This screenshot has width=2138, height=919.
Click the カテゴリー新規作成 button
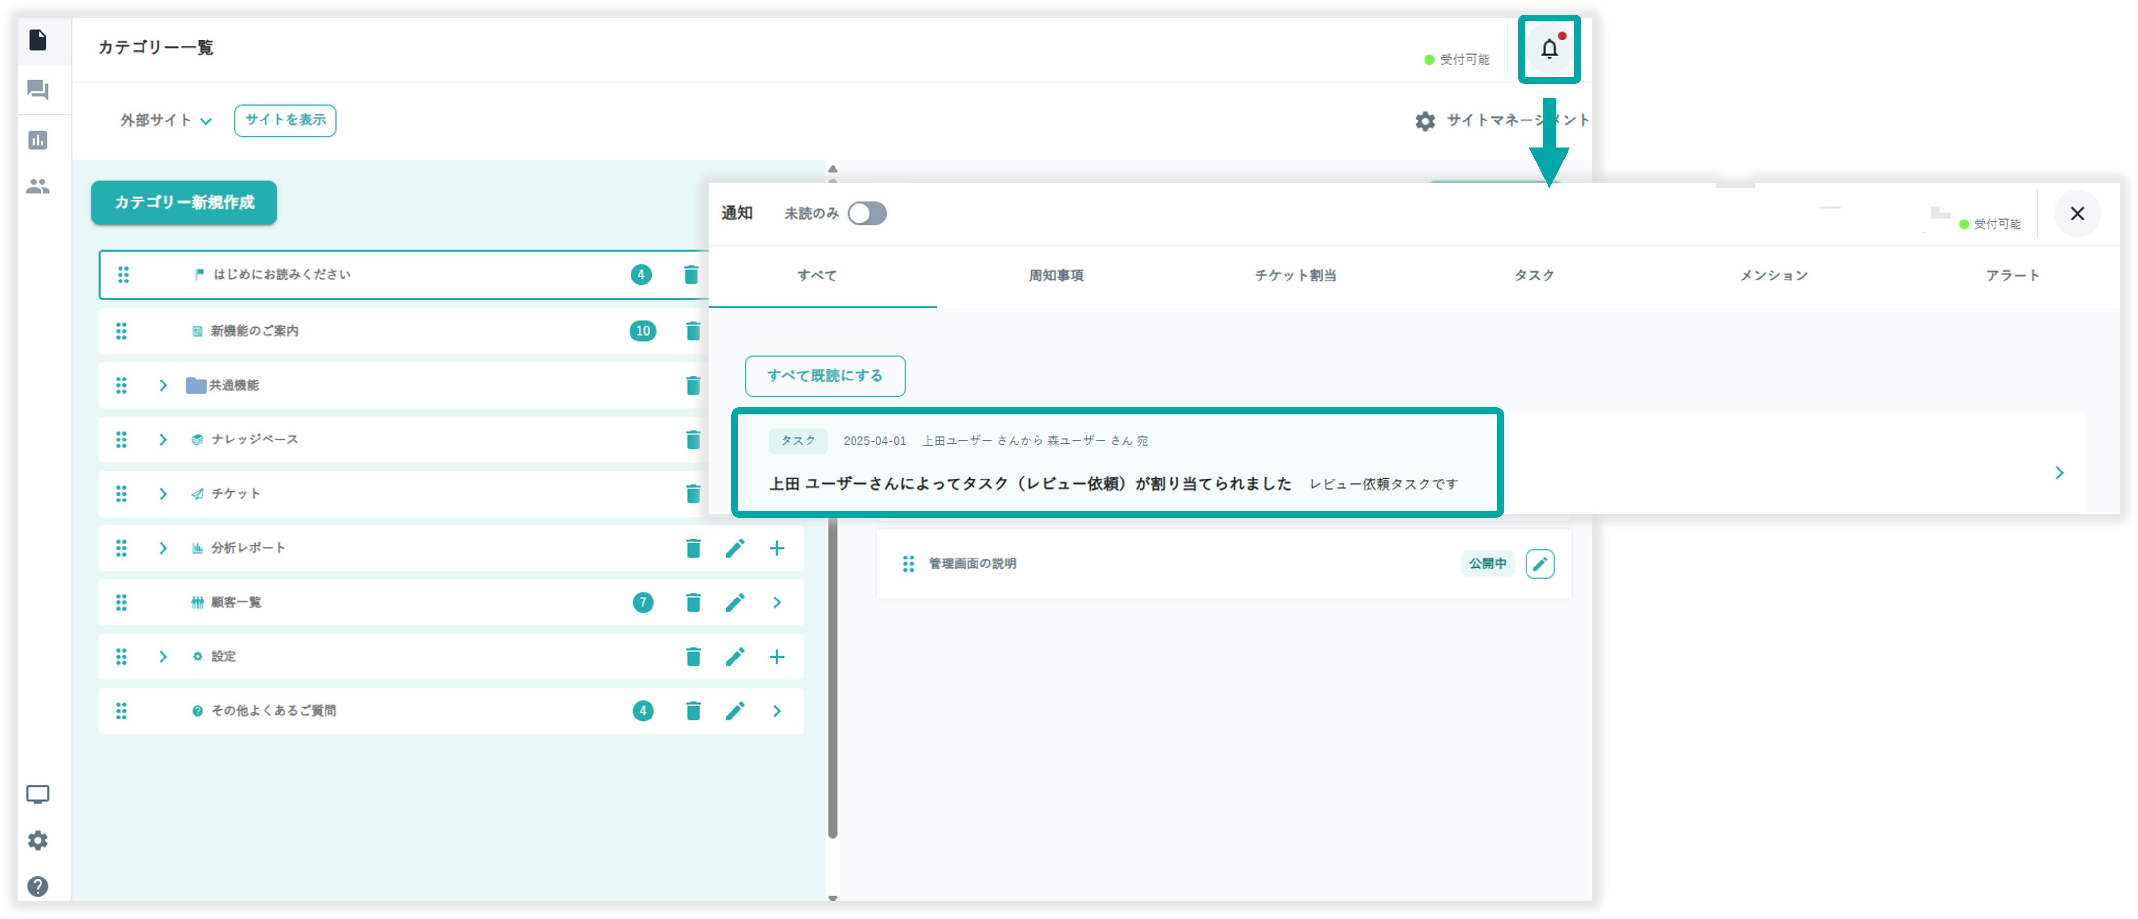coord(183,203)
